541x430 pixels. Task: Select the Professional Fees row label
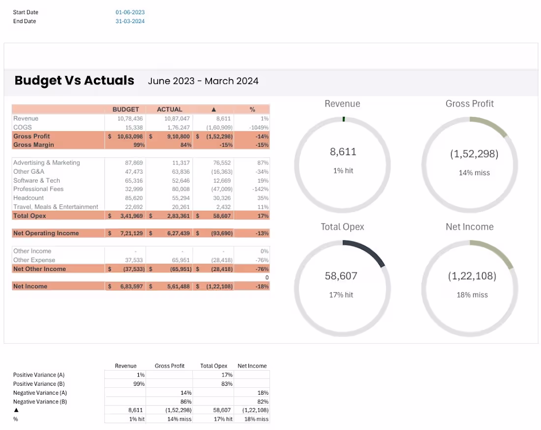click(x=38, y=189)
